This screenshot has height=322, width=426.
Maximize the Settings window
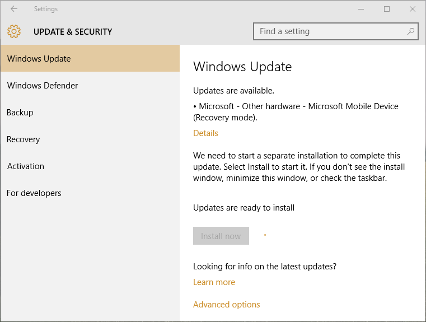(387, 9)
